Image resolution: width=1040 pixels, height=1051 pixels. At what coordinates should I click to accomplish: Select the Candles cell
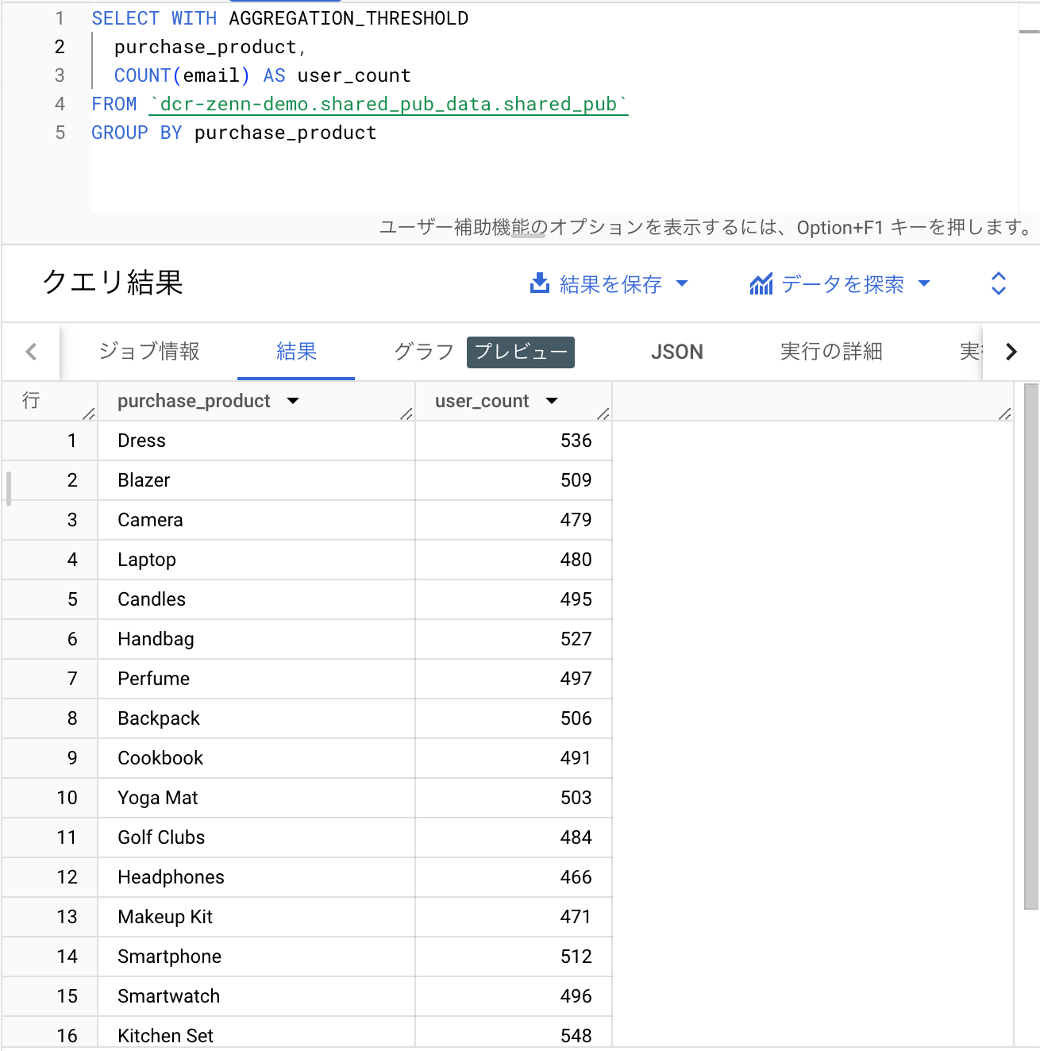256,599
